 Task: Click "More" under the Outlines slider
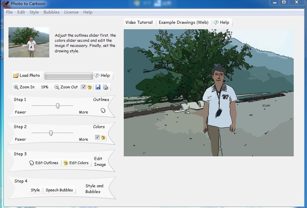83,112
